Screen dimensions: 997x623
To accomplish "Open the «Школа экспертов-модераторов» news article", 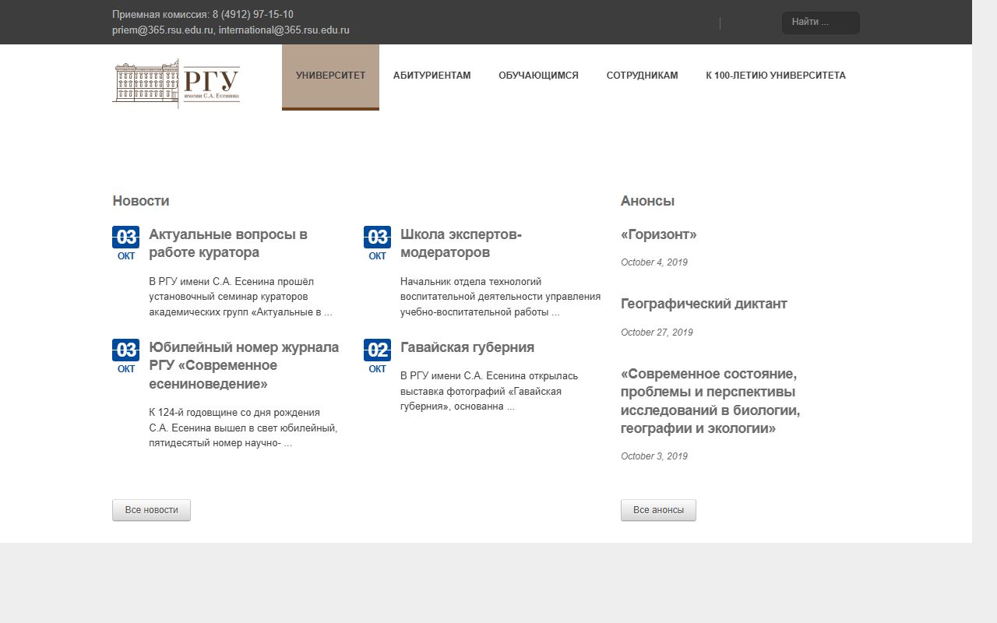I will [461, 244].
